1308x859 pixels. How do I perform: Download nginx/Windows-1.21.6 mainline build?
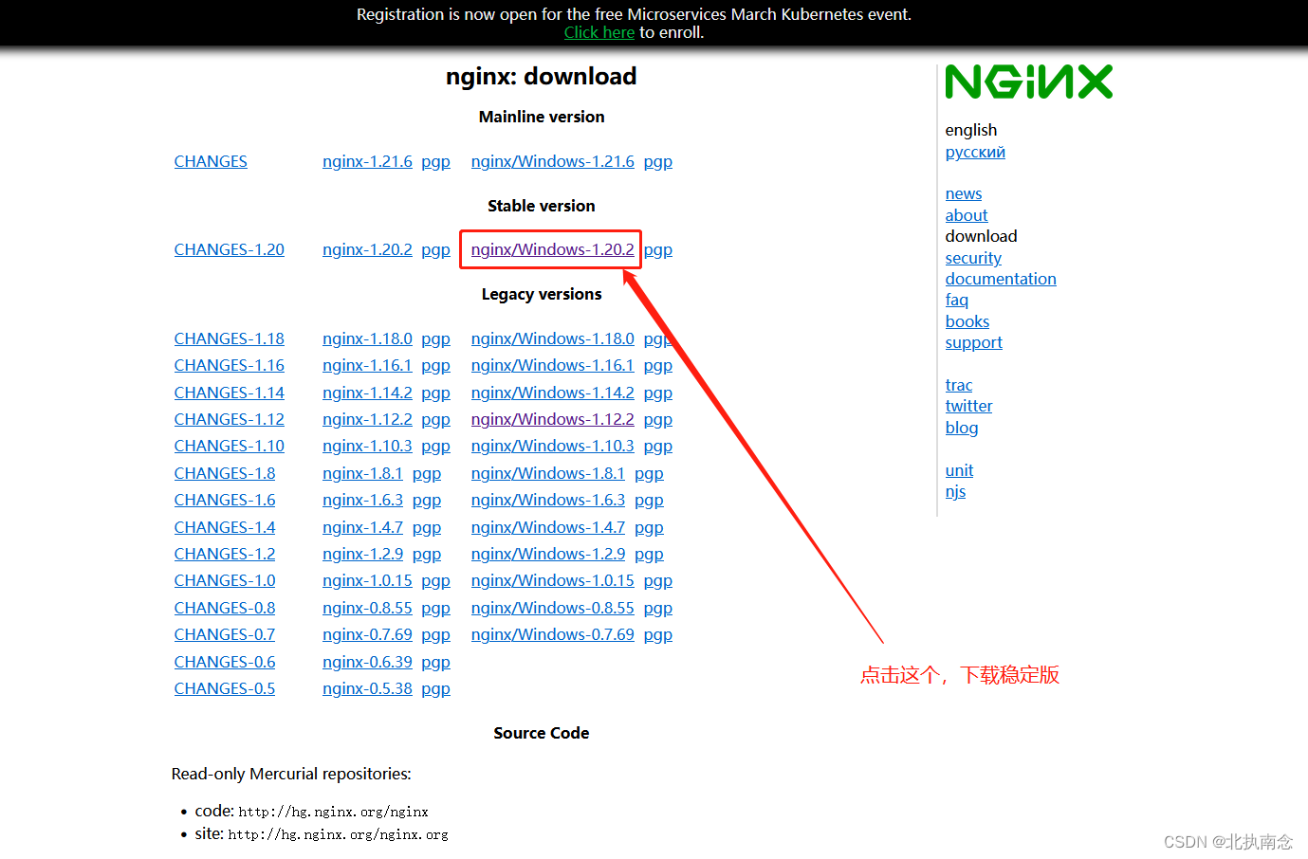(552, 161)
